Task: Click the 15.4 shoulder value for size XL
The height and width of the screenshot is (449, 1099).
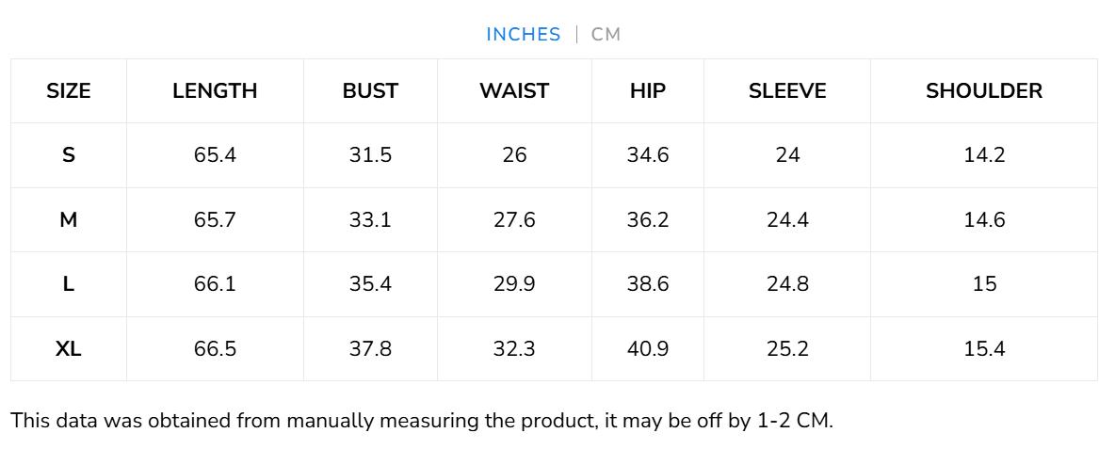Action: click(984, 349)
